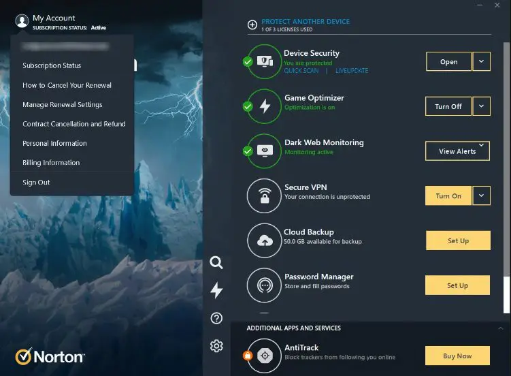Image resolution: width=511 pixels, height=376 pixels.
Task: Expand the Device Security dropdown arrow
Action: pyautogui.click(x=482, y=61)
